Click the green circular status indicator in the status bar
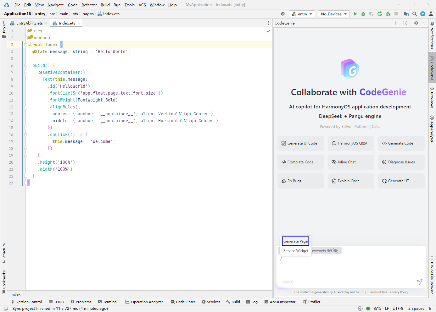 (368, 309)
